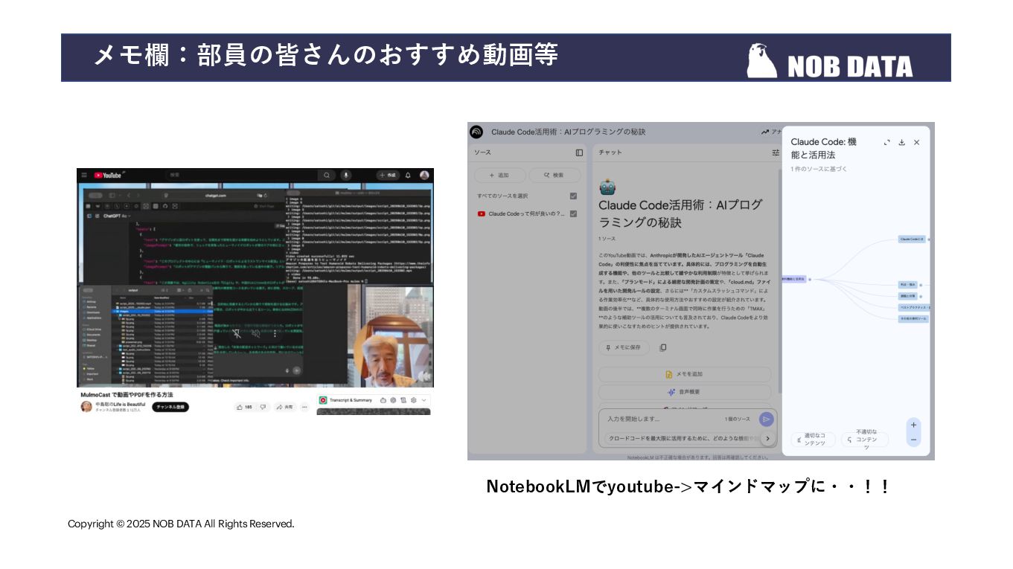The image size is (1013, 569).
Task: Click the 音声概要 button
Action: [685, 392]
